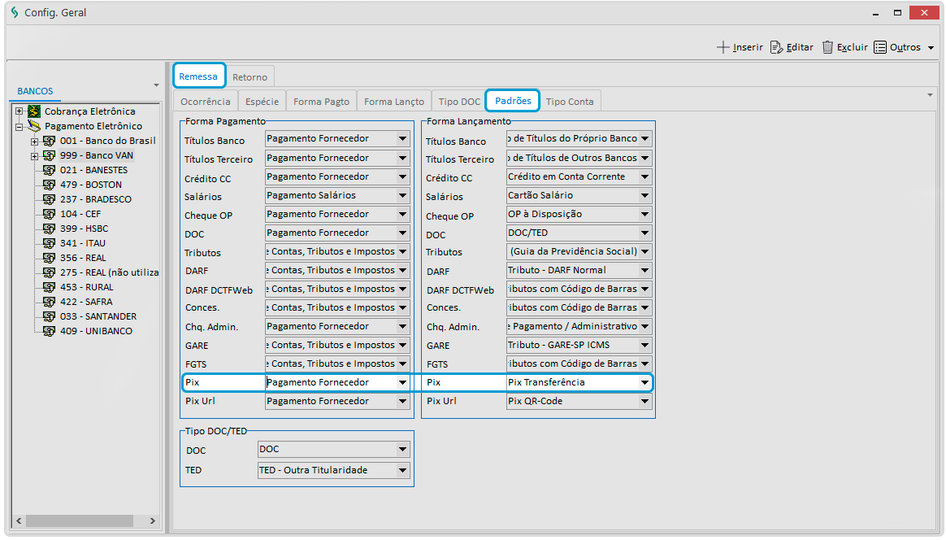The height and width of the screenshot is (540, 946).
Task: Click the Outros list icon
Action: click(x=880, y=47)
